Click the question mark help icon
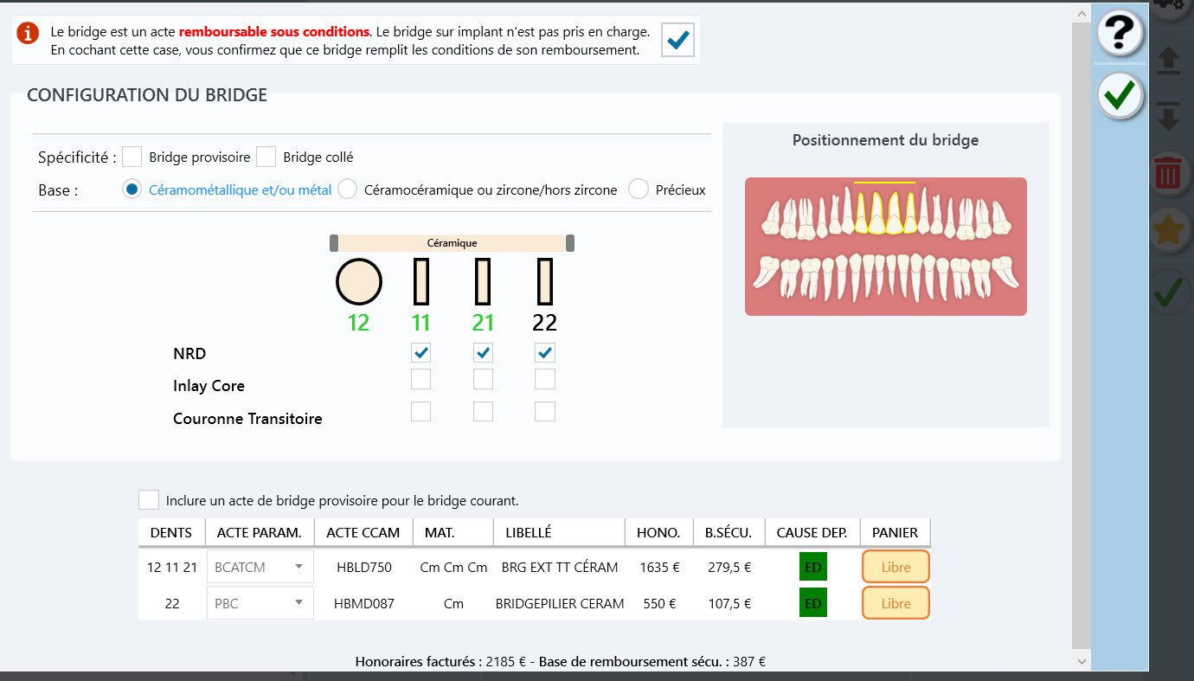 (1120, 33)
